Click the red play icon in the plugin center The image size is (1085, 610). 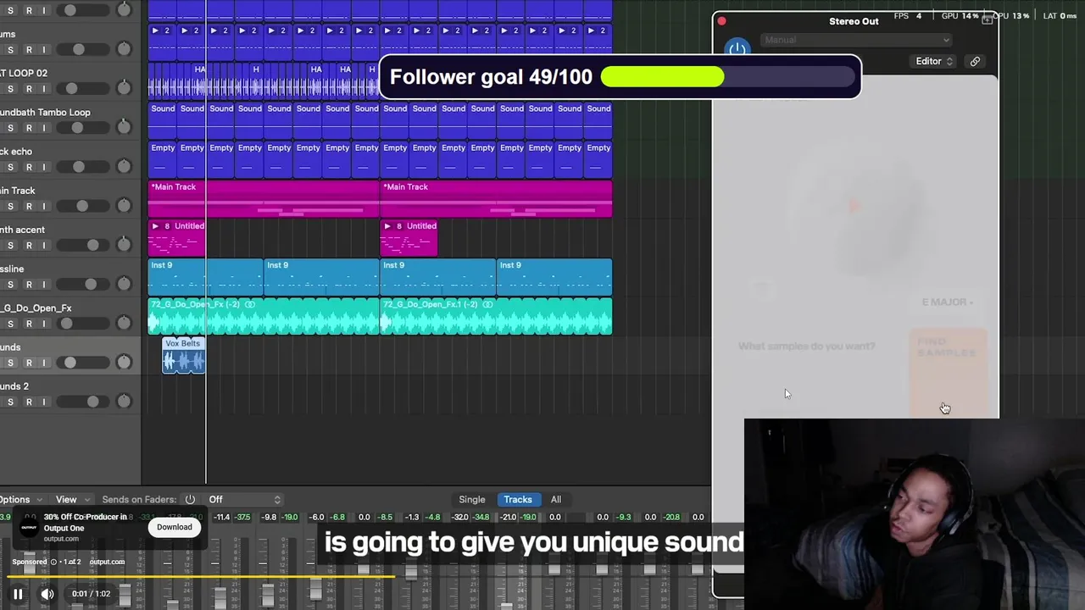coord(854,206)
